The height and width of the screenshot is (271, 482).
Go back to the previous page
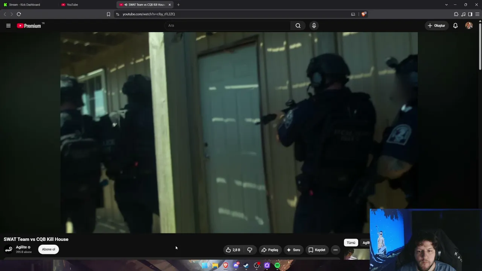pyautogui.click(x=5, y=14)
